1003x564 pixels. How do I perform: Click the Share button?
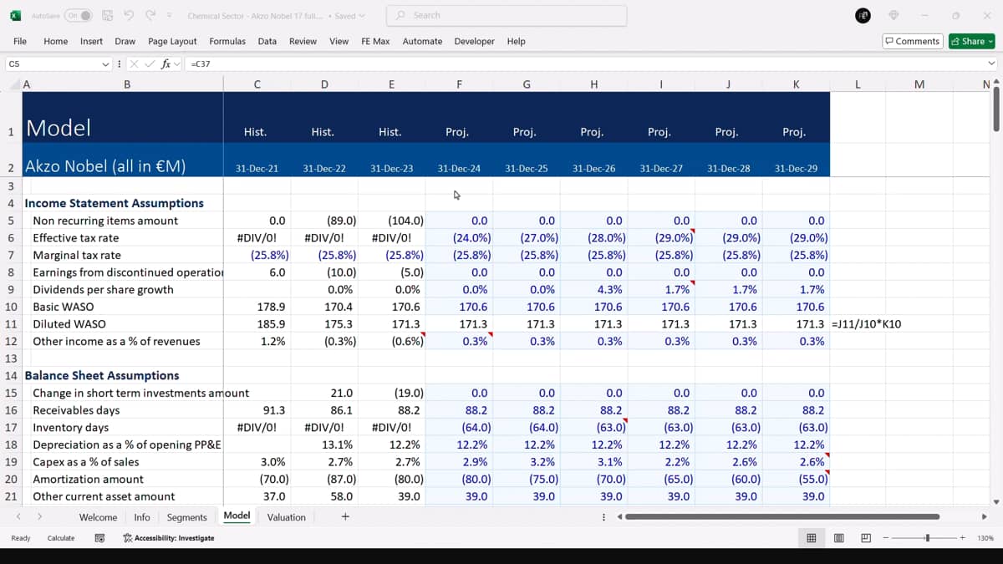click(971, 41)
